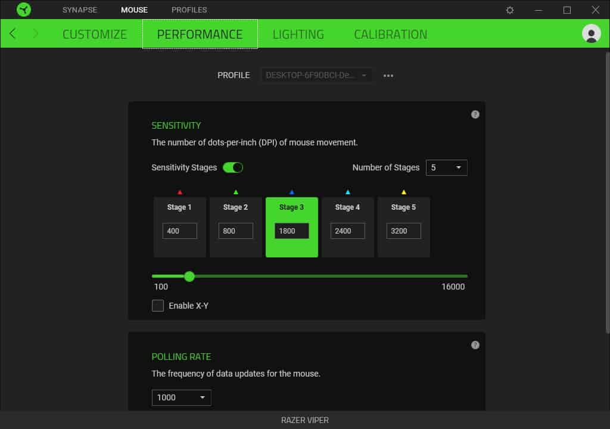Switch to the Lighting tab
610x429 pixels.
[298, 34]
